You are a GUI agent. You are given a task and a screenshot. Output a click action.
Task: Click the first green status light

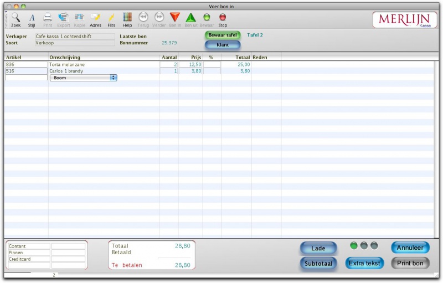click(354, 245)
